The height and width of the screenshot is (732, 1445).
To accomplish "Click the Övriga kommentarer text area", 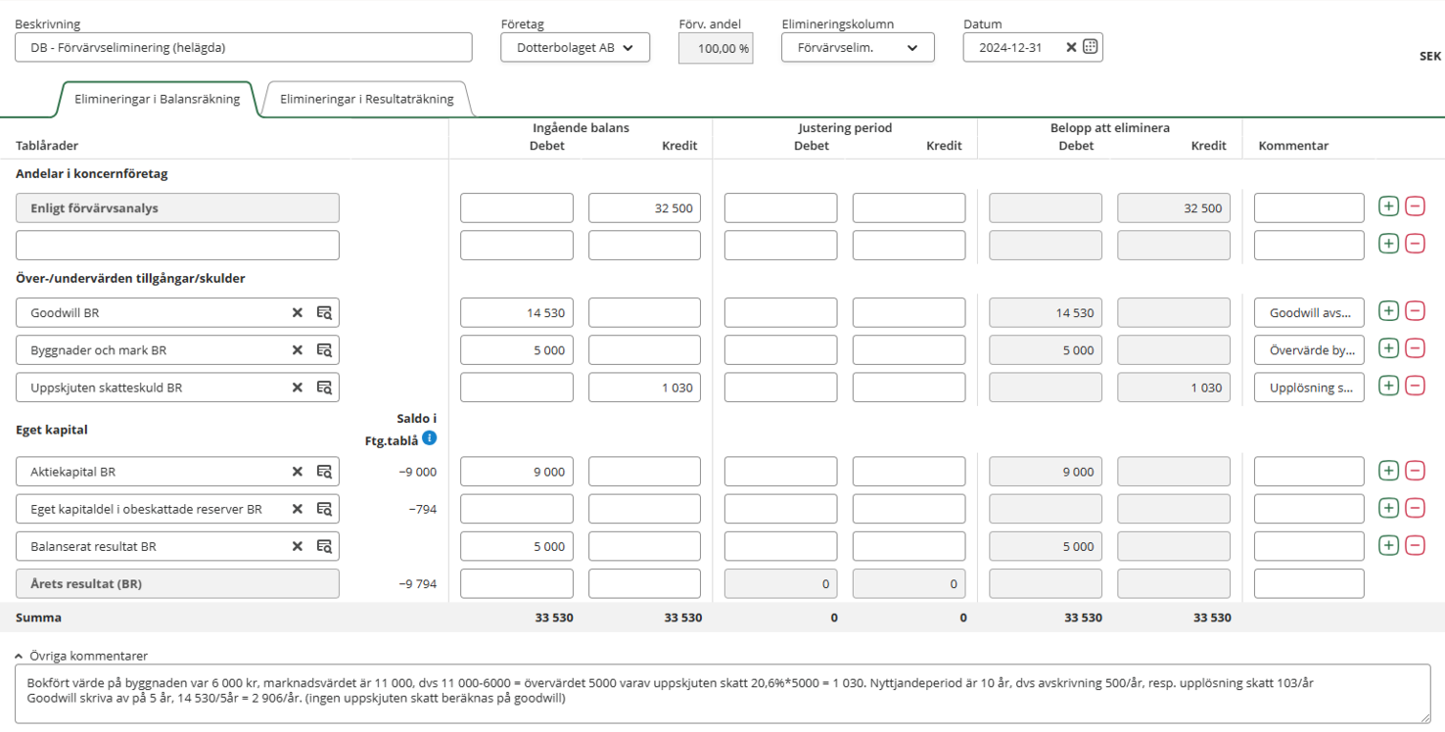I will coord(722,693).
